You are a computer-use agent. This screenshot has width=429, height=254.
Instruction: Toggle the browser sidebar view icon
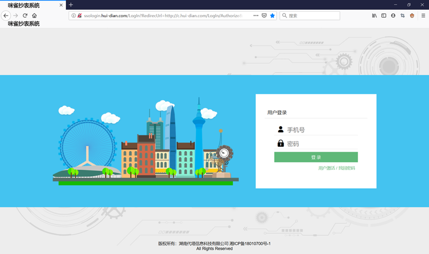[x=383, y=16]
